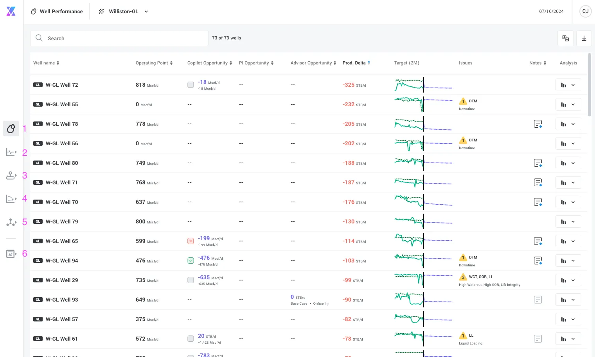Open the curve chart icon in sidebar
This screenshot has width=595, height=357.
pos(11,199)
